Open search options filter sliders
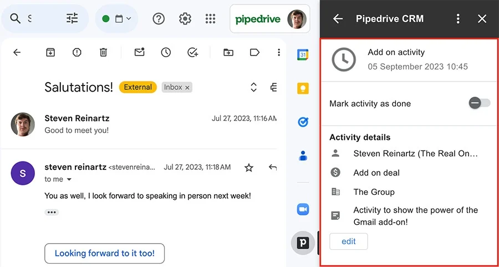This screenshot has width=499, height=267. click(x=72, y=19)
